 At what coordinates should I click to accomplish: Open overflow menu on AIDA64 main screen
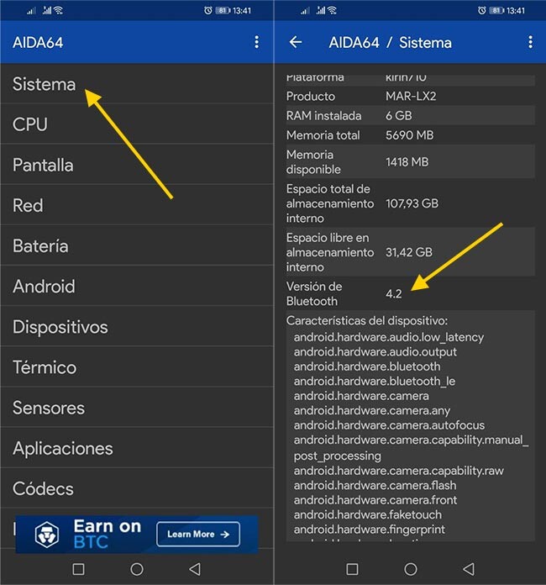point(256,42)
